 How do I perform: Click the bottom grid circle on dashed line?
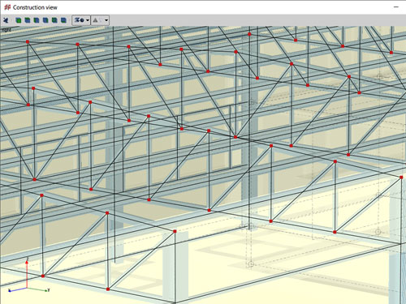251,264
